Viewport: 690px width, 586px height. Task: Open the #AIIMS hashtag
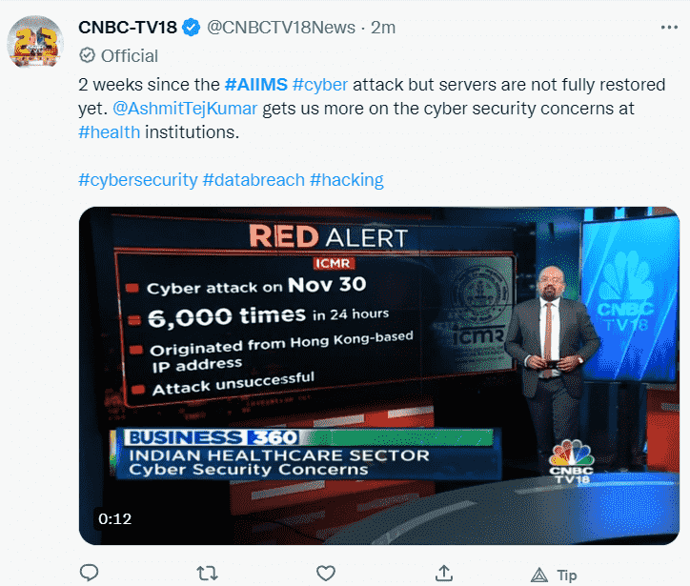coord(256,85)
